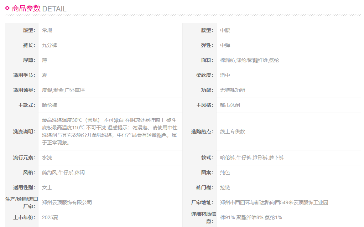
Task: Select the 九分裤 value for 裤长
Action: point(50,45)
